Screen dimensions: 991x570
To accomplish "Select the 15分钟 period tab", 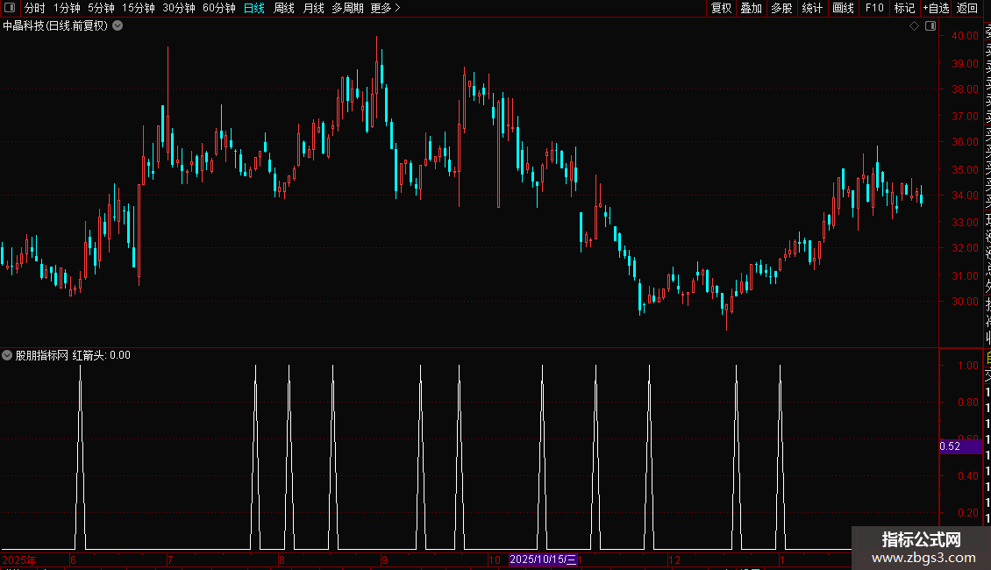I will click(139, 8).
